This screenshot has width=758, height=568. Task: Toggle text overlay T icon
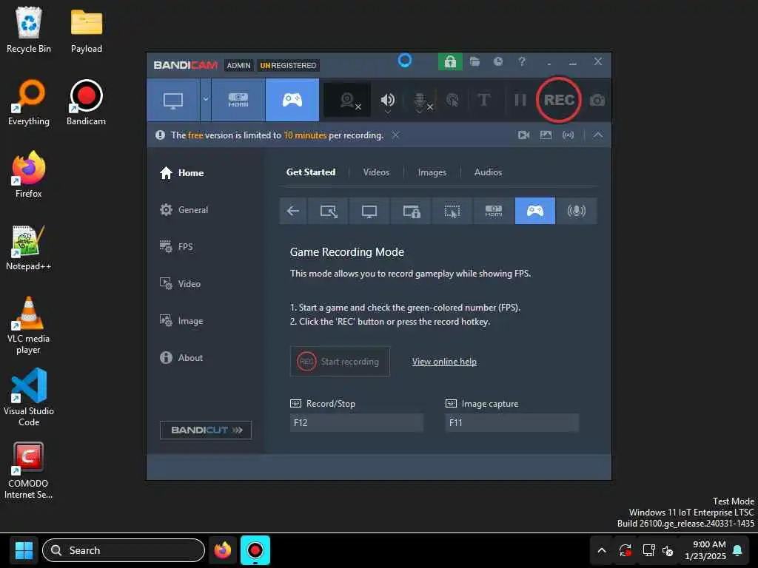pyautogui.click(x=484, y=100)
